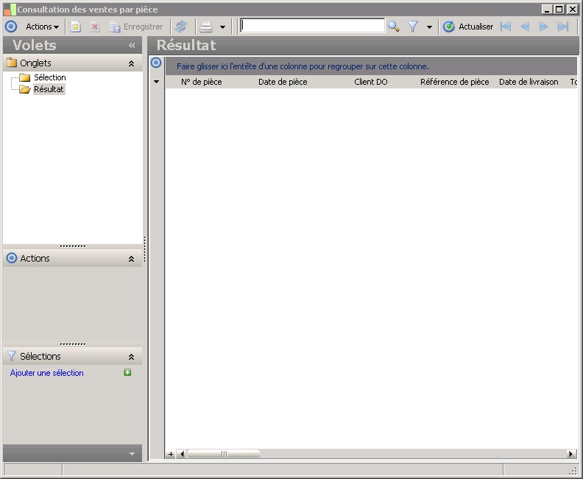Click inside the search text field

312,26
